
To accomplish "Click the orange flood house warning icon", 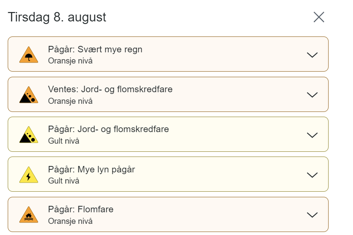I will 29,214.
